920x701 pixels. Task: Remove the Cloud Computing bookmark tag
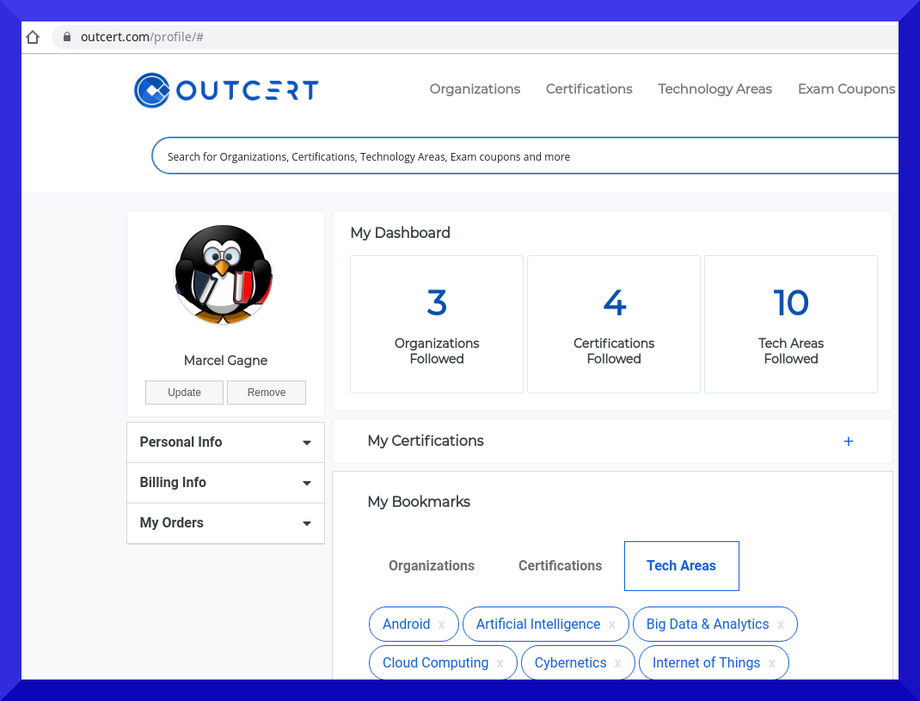[x=500, y=663]
